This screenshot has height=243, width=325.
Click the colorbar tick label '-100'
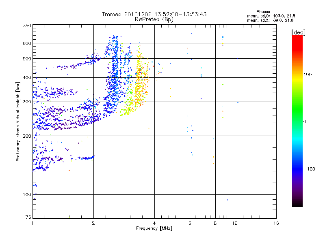pyautogui.click(x=309, y=169)
